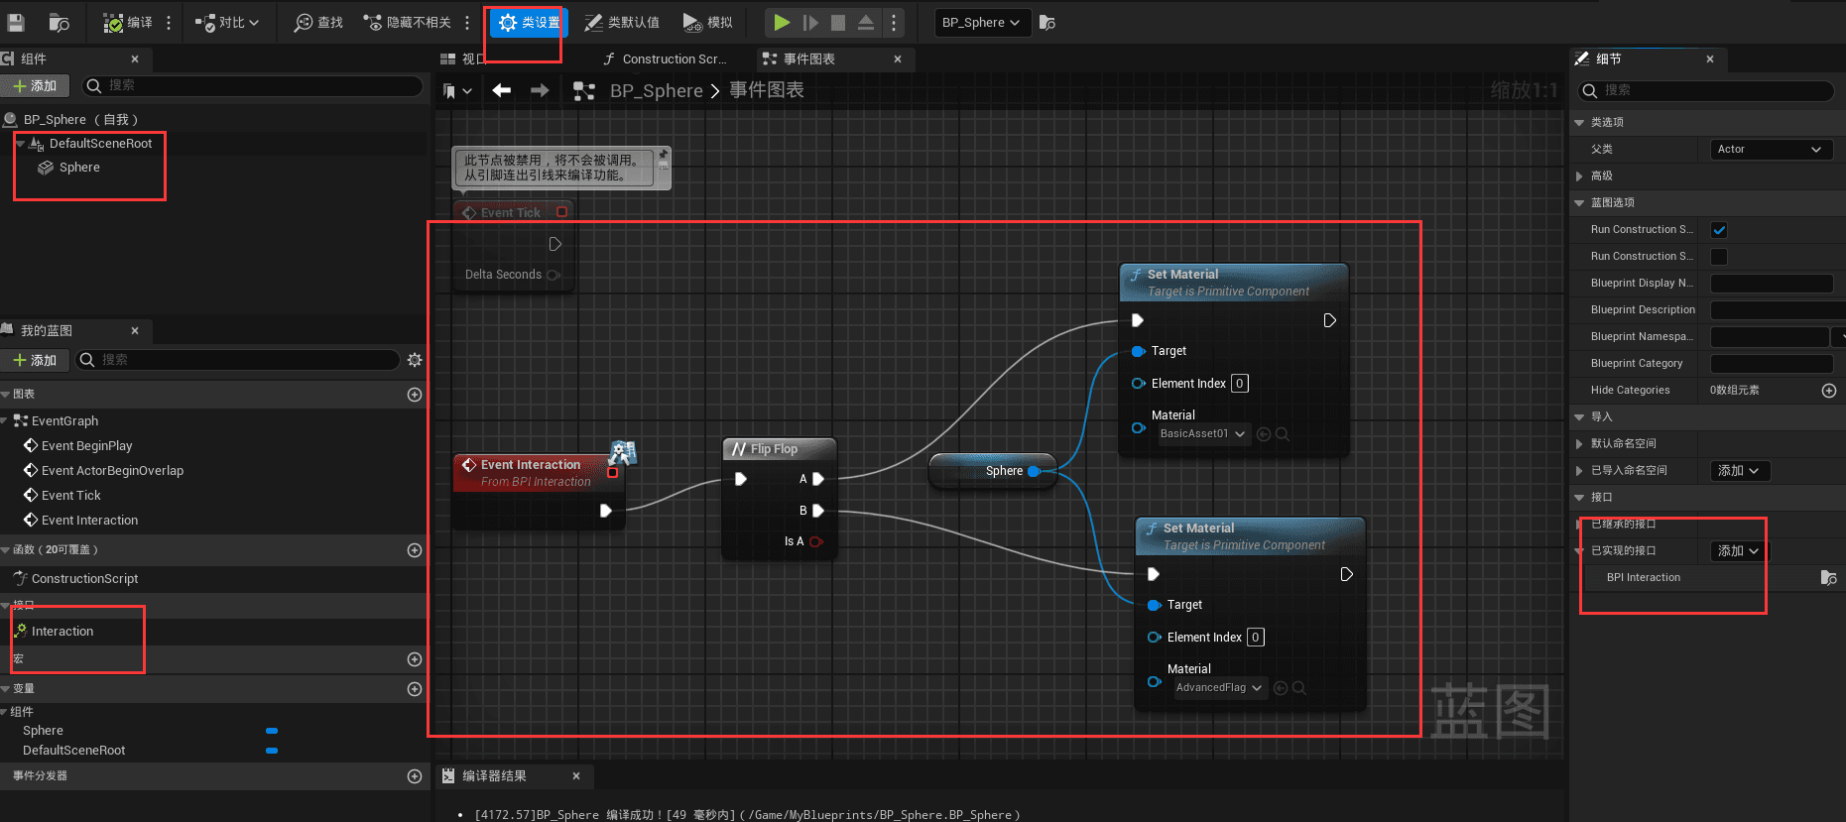Screen dimensions: 1846x822
Task: Open the browse to asset icon
Action: 60,22
